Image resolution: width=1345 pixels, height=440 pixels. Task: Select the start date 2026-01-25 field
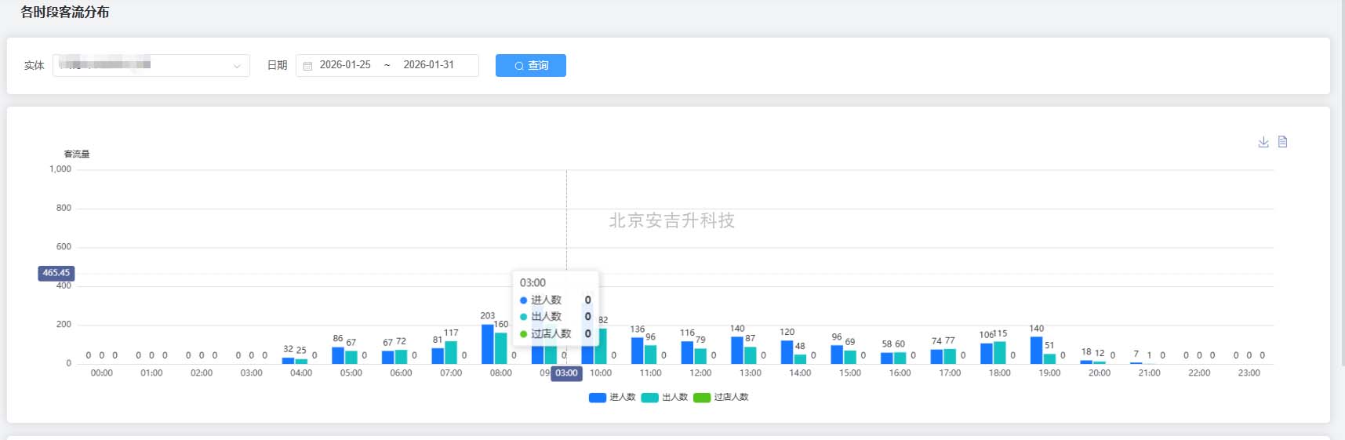[x=345, y=65]
